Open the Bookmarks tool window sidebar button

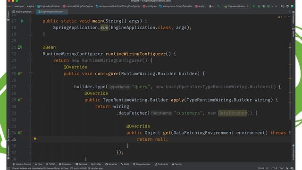8,152
